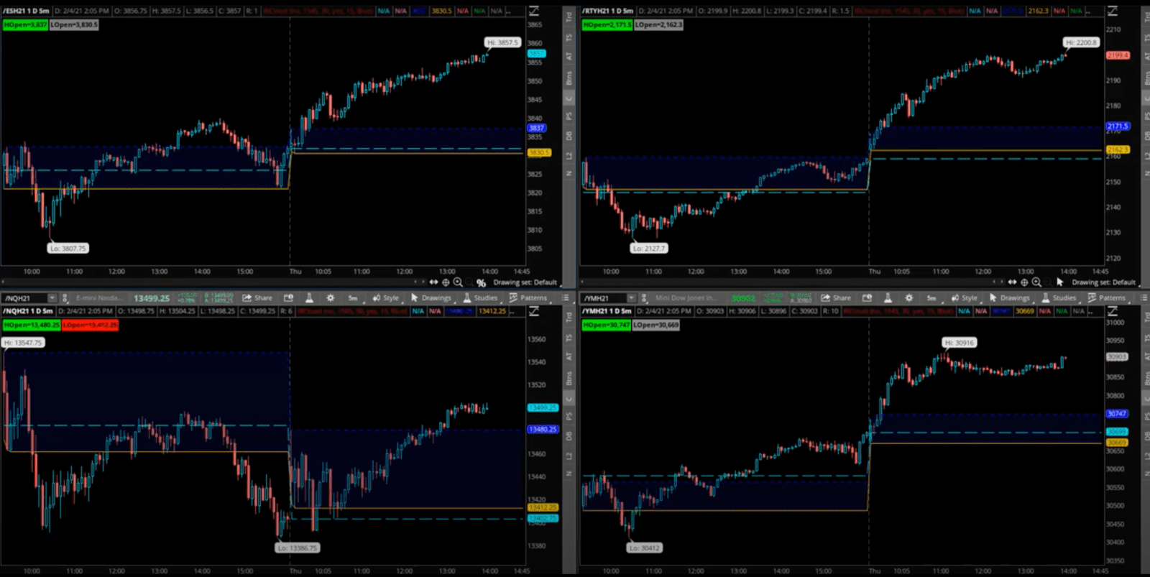Click the pan arrows icon below ES chart
Image resolution: width=1150 pixels, height=577 pixels.
(433, 282)
